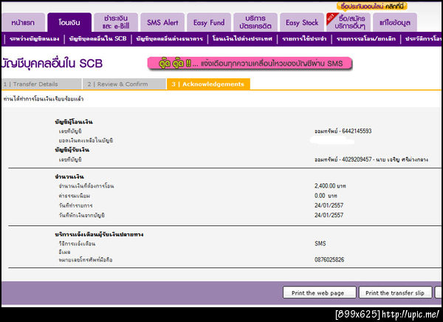Click the ยอดเงินคงเหลือในบัญชี label
This screenshot has width=443, height=322.
[x=86, y=140]
